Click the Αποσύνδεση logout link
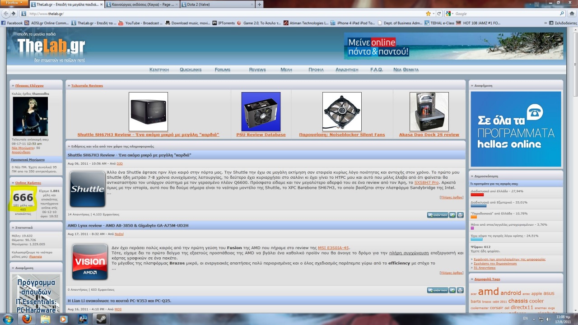578x325 pixels. [x=20, y=152]
